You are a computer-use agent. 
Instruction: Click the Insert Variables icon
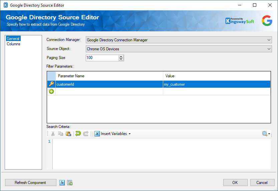pos(97,134)
